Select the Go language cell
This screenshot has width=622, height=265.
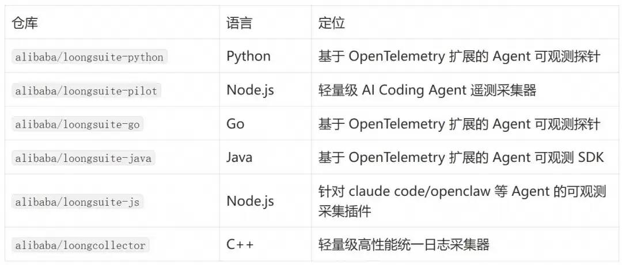pyautogui.click(x=235, y=124)
